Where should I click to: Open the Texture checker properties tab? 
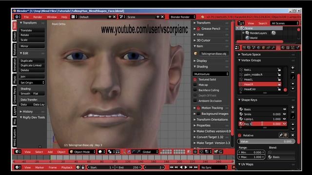[x=288, y=48]
